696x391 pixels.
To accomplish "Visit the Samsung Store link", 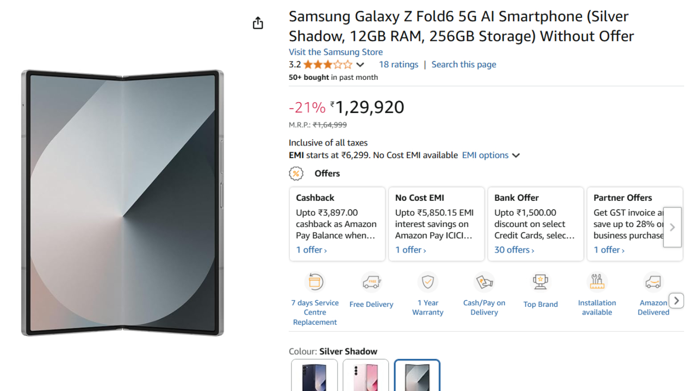I will pos(335,52).
